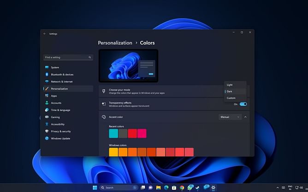Select Personalization in the sidebar
The width and height of the screenshot is (308, 192).
[x=68, y=89]
